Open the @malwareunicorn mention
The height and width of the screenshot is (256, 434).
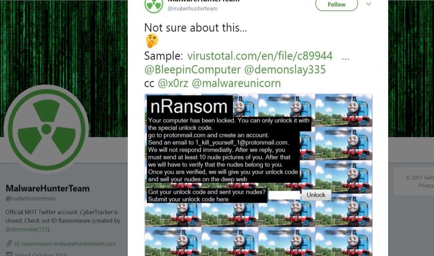coord(236,83)
